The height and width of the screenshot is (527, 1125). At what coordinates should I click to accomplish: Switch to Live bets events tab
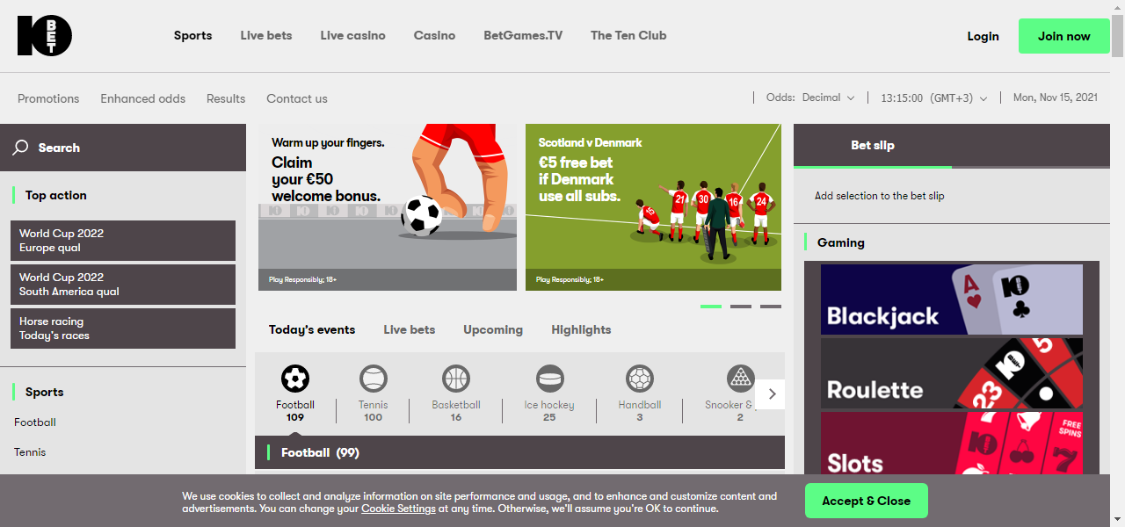pos(410,329)
